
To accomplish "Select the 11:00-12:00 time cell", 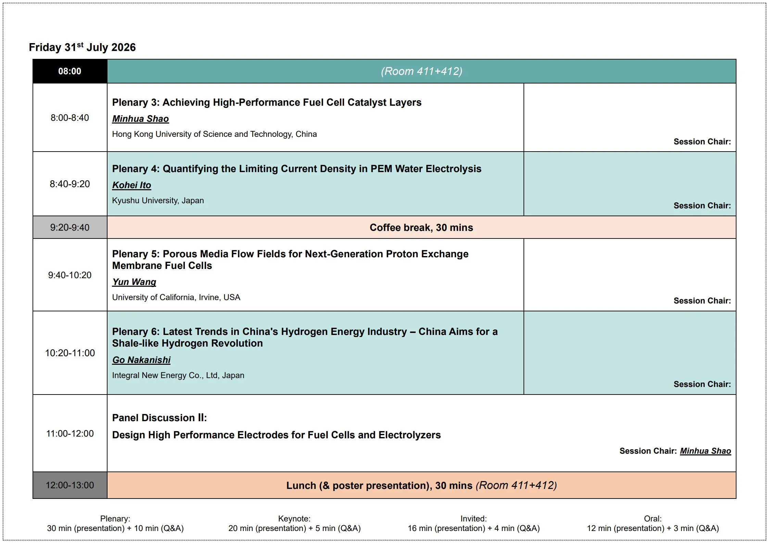I will pos(70,434).
